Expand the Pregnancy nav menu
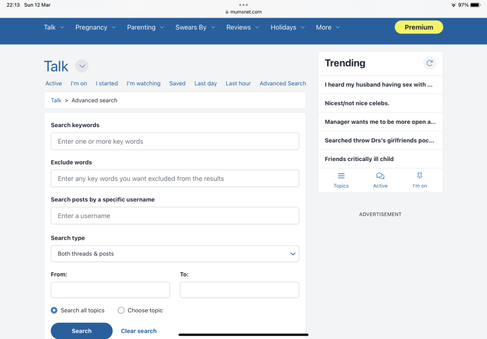This screenshot has width=487, height=339. 95,27
